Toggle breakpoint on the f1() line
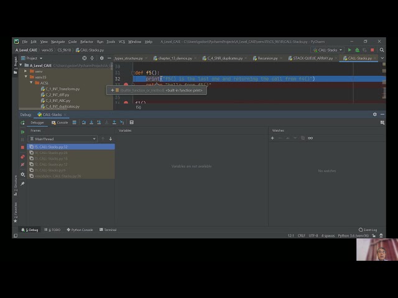The image size is (398, 298). (x=126, y=102)
